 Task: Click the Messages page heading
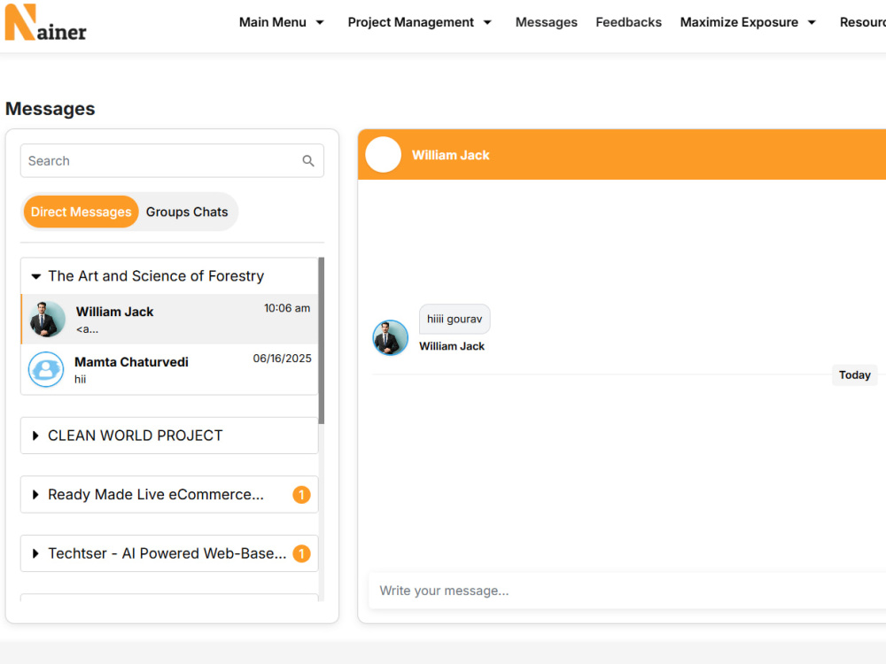tap(51, 108)
